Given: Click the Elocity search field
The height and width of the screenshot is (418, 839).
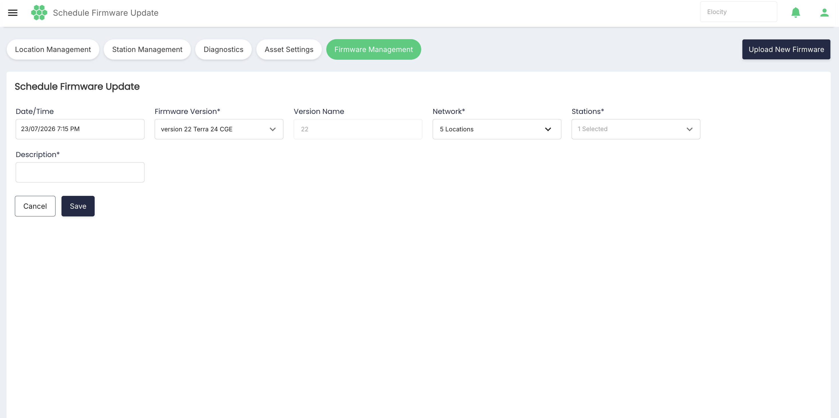Looking at the screenshot, I should [738, 12].
